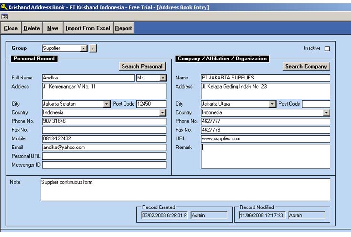Screen dimensions: 351x237
Task: Click company Phone No. field 4627777
Action: [266, 121]
